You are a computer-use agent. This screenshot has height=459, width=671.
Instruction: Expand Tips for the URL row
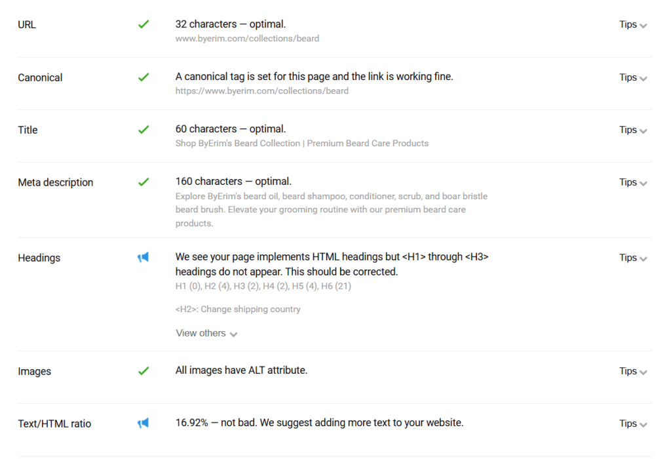(x=633, y=25)
